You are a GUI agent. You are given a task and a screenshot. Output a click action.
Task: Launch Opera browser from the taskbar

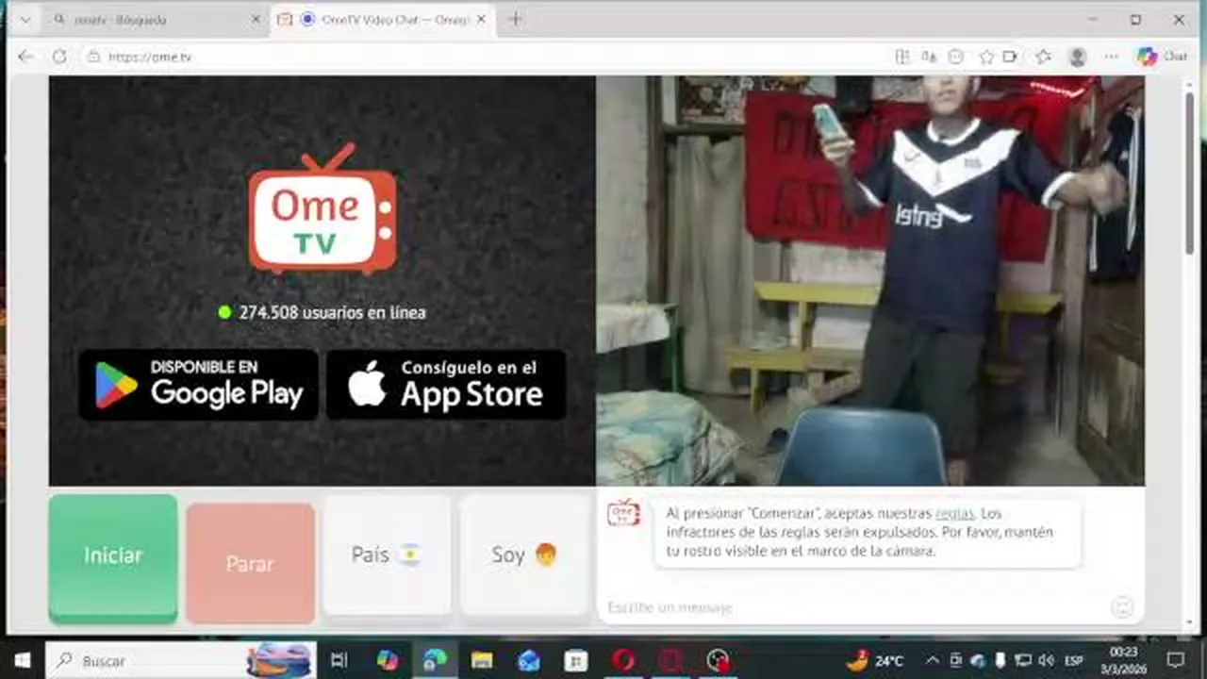[623, 660]
